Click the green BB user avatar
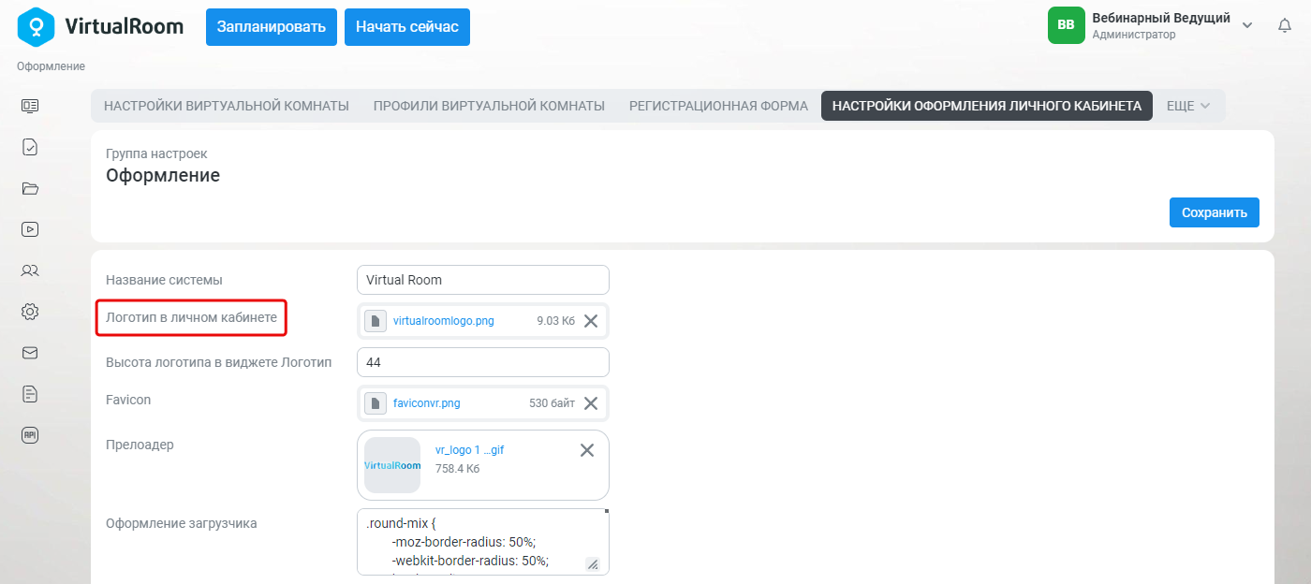Image resolution: width=1311 pixels, height=584 pixels. 1066,25
